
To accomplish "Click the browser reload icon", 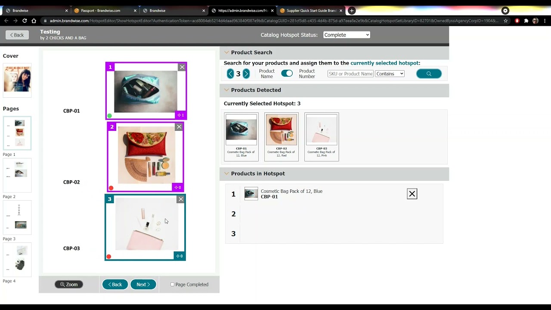I will pos(25,21).
